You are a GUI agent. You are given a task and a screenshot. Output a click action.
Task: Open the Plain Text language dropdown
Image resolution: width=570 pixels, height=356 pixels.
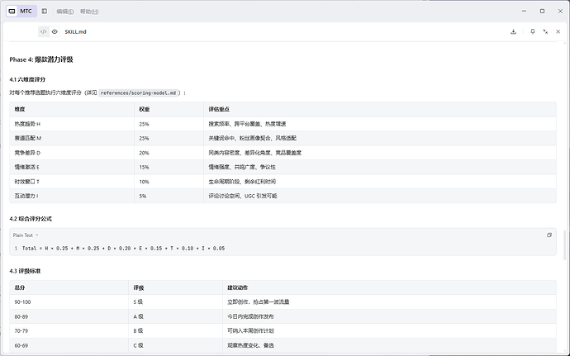(x=26, y=235)
